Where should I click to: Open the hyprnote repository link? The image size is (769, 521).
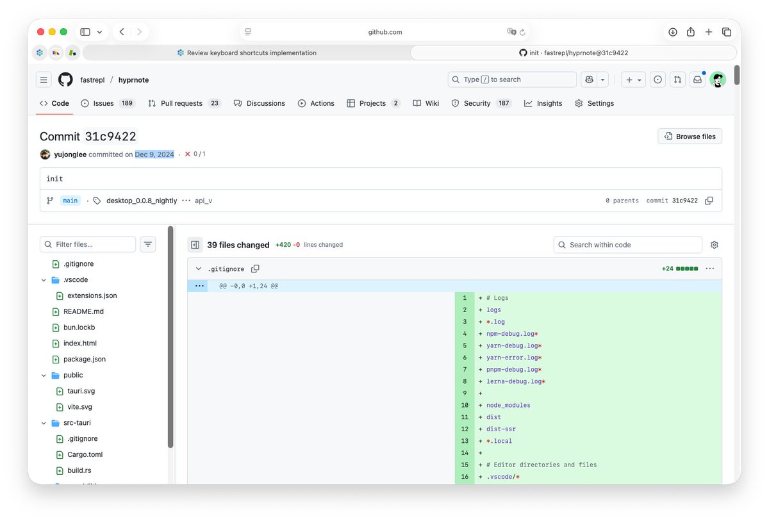click(133, 80)
